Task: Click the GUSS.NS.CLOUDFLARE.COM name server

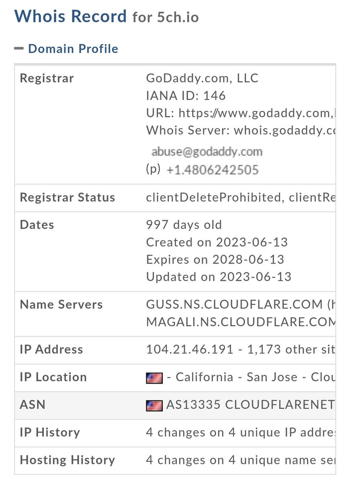Action: click(233, 304)
